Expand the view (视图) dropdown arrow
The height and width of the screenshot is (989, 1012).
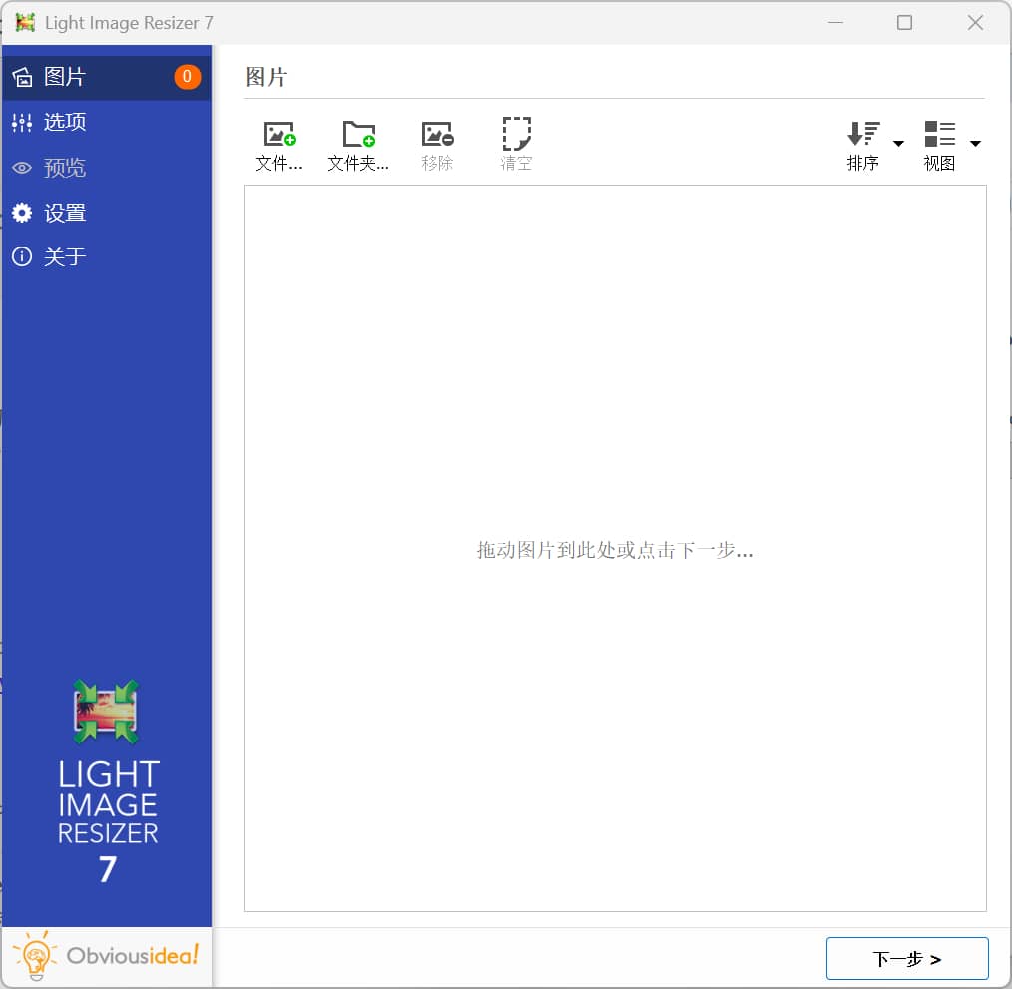tap(975, 144)
